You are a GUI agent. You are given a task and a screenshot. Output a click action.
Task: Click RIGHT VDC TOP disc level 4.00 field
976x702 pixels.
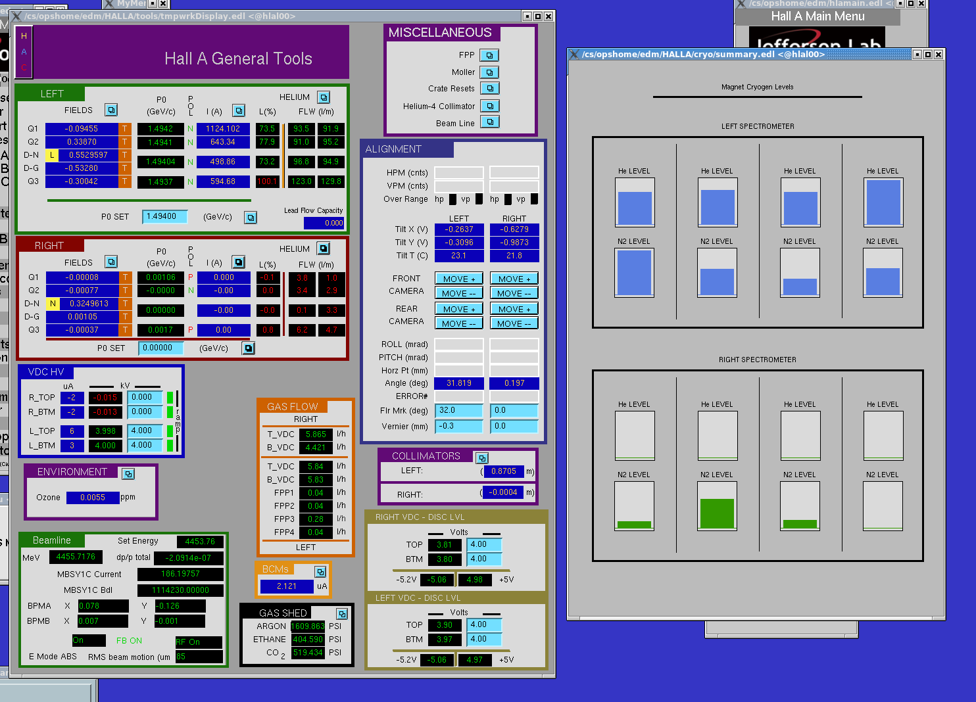click(x=485, y=544)
